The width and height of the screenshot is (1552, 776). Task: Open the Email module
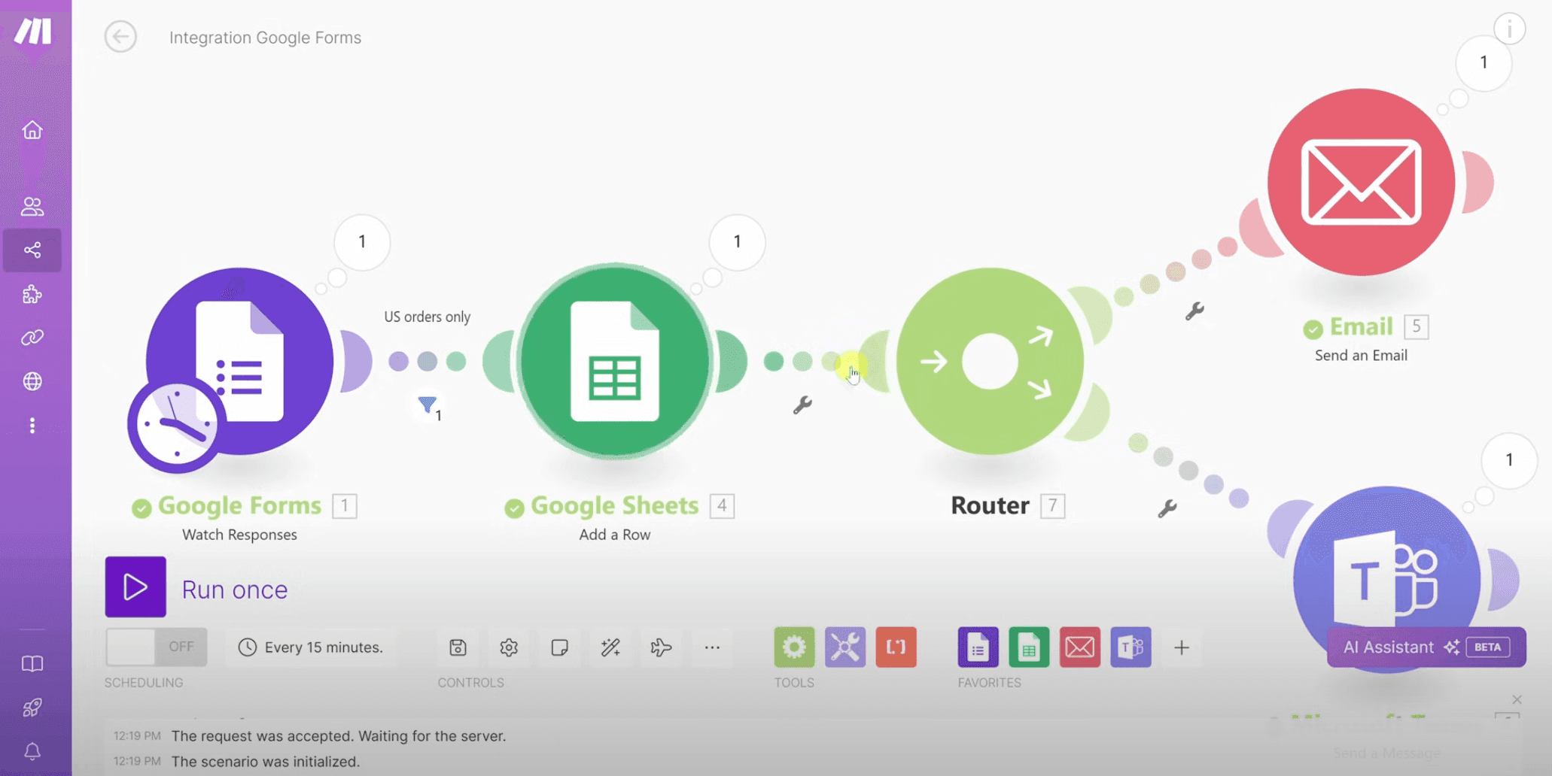(1361, 183)
